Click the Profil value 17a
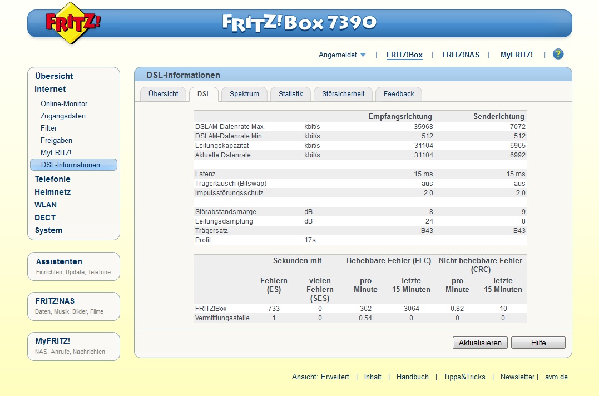Viewport: 599px width, 396px height. click(x=310, y=240)
